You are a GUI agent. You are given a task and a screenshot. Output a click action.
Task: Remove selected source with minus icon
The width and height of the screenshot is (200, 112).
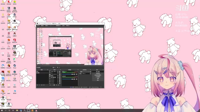[x=52, y=85]
